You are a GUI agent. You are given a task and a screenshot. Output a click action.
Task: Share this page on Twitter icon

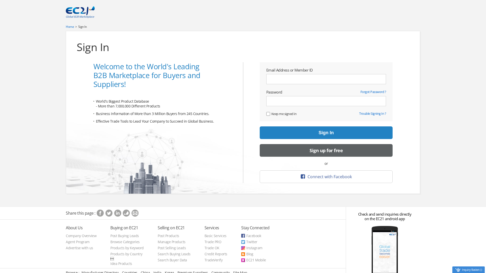point(109,213)
